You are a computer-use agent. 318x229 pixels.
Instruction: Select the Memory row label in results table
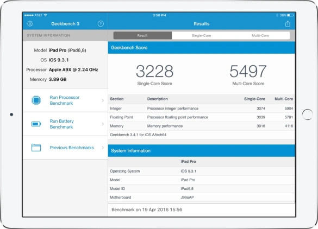[x=117, y=126]
